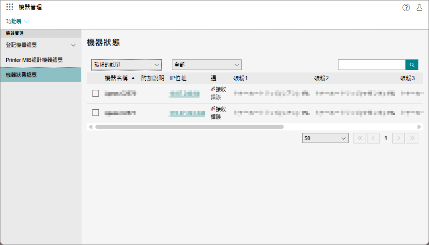Go to the first page of results
This screenshot has height=245, width=429.
[360, 138]
